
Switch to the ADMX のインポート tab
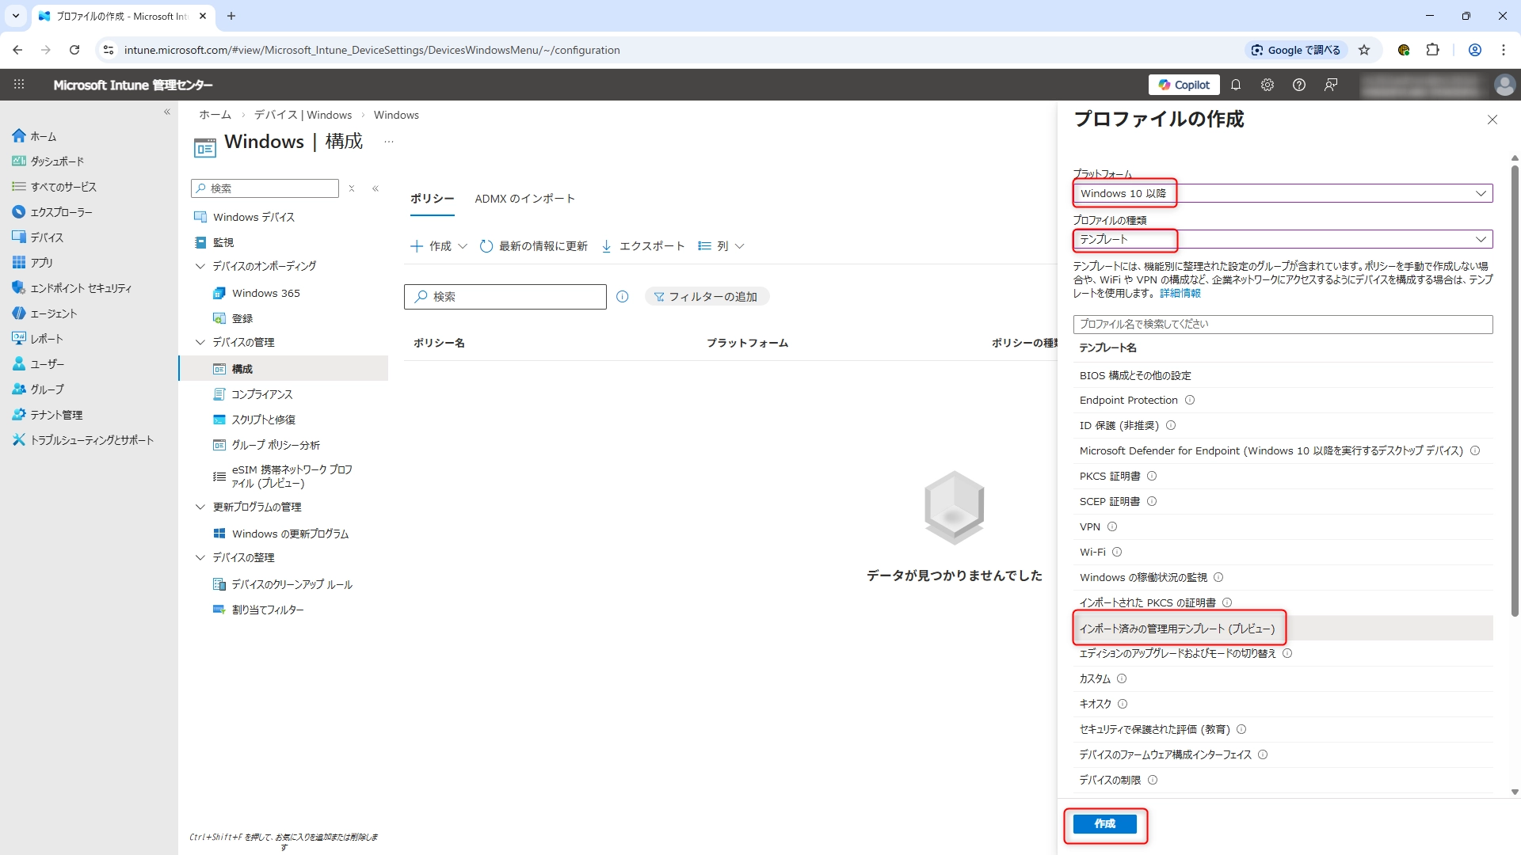pyautogui.click(x=524, y=199)
